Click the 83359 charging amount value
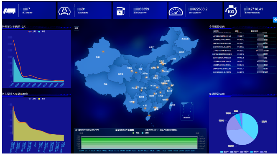The image size is (278, 156). [144, 9]
